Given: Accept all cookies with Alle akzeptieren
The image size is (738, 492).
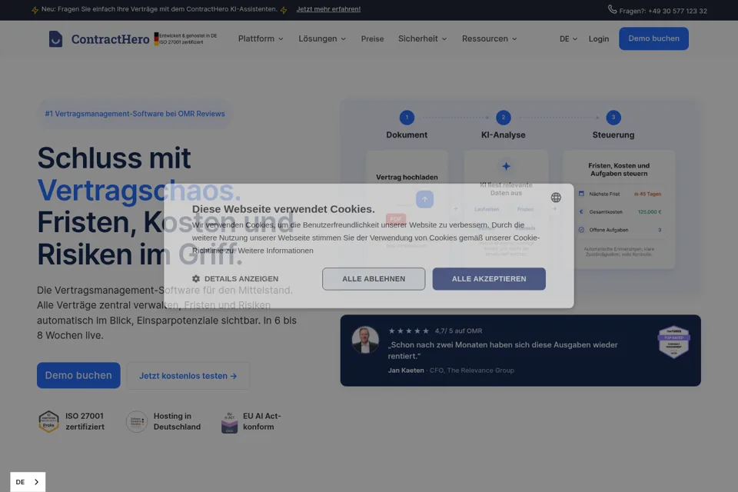Looking at the screenshot, I should point(489,279).
